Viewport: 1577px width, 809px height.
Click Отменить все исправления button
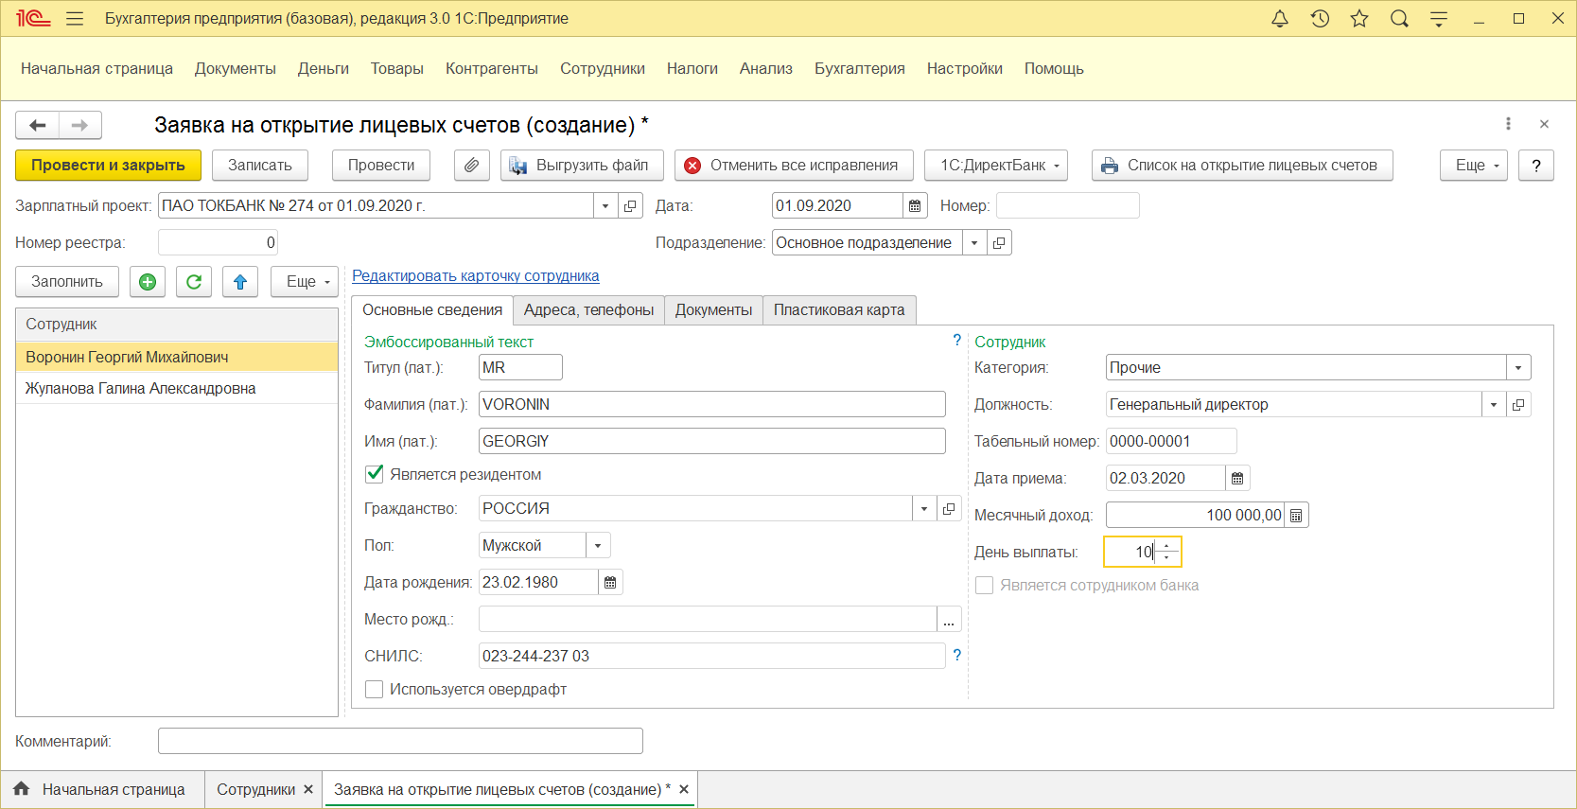[x=794, y=166]
